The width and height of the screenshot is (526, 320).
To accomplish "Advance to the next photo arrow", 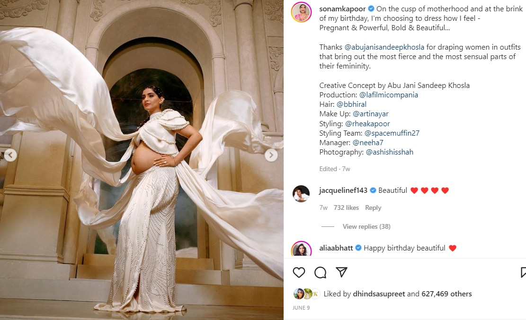I will 271,155.
